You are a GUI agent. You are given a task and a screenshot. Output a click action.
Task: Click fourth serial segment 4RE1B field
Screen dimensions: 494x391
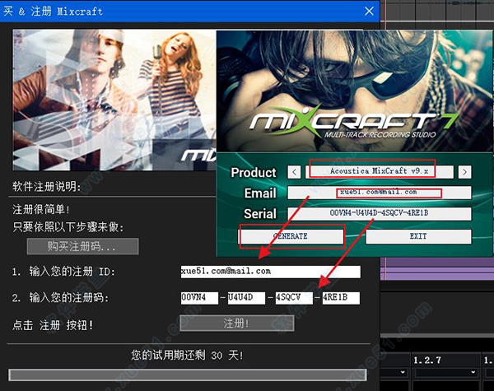(341, 297)
